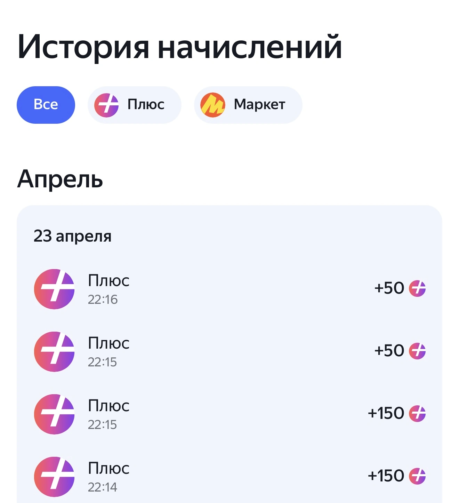
Task: Click small points icon next to +50 at 22:16
Action: click(x=417, y=289)
